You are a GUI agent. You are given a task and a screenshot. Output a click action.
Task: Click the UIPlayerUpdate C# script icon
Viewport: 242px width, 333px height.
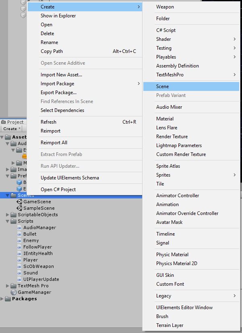(19, 280)
